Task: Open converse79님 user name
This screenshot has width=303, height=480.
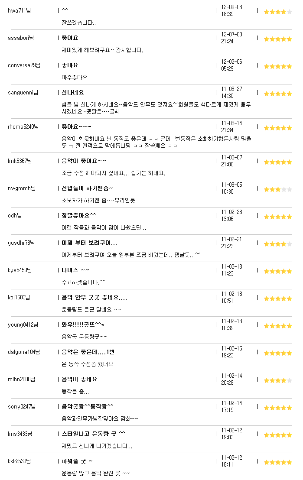Action: tap(24, 65)
